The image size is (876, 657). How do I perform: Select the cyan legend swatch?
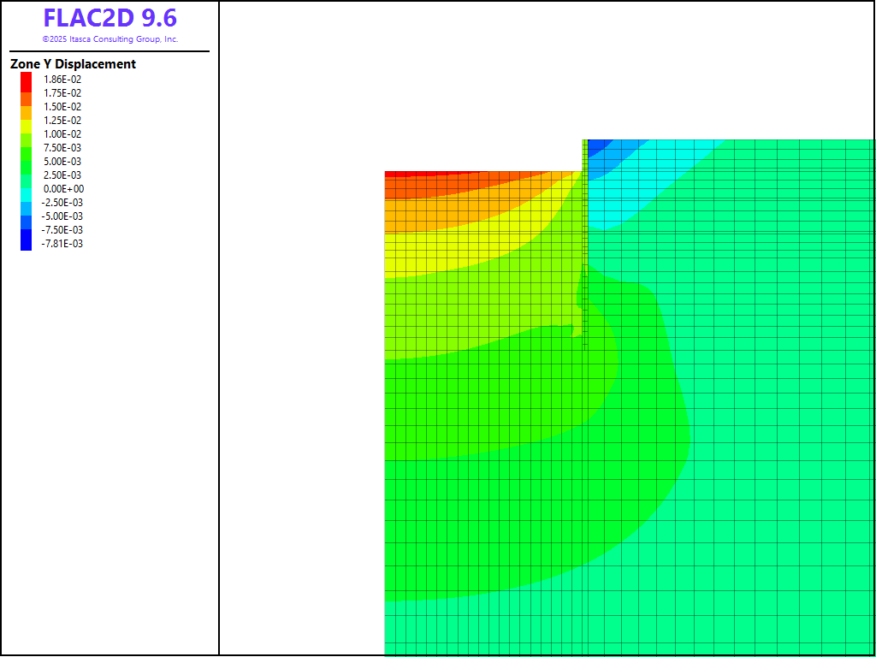click(26, 194)
